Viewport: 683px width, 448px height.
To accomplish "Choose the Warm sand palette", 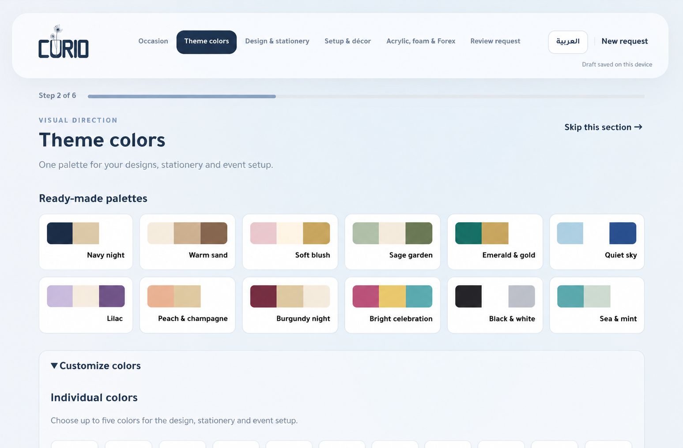I will click(x=187, y=242).
